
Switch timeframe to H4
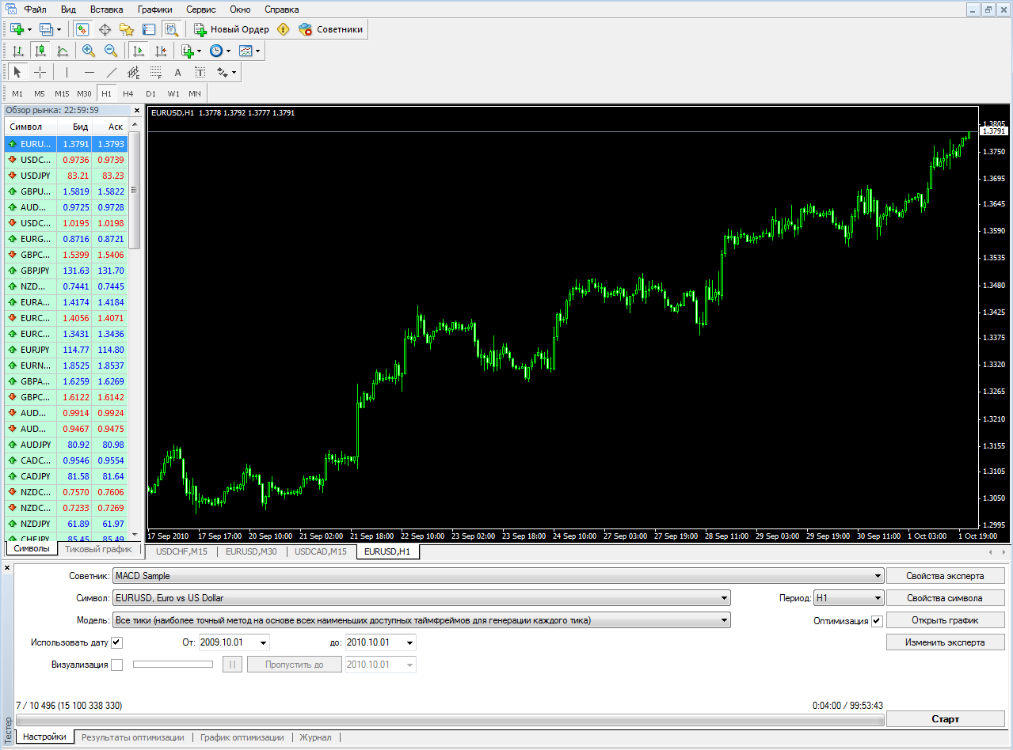click(128, 93)
